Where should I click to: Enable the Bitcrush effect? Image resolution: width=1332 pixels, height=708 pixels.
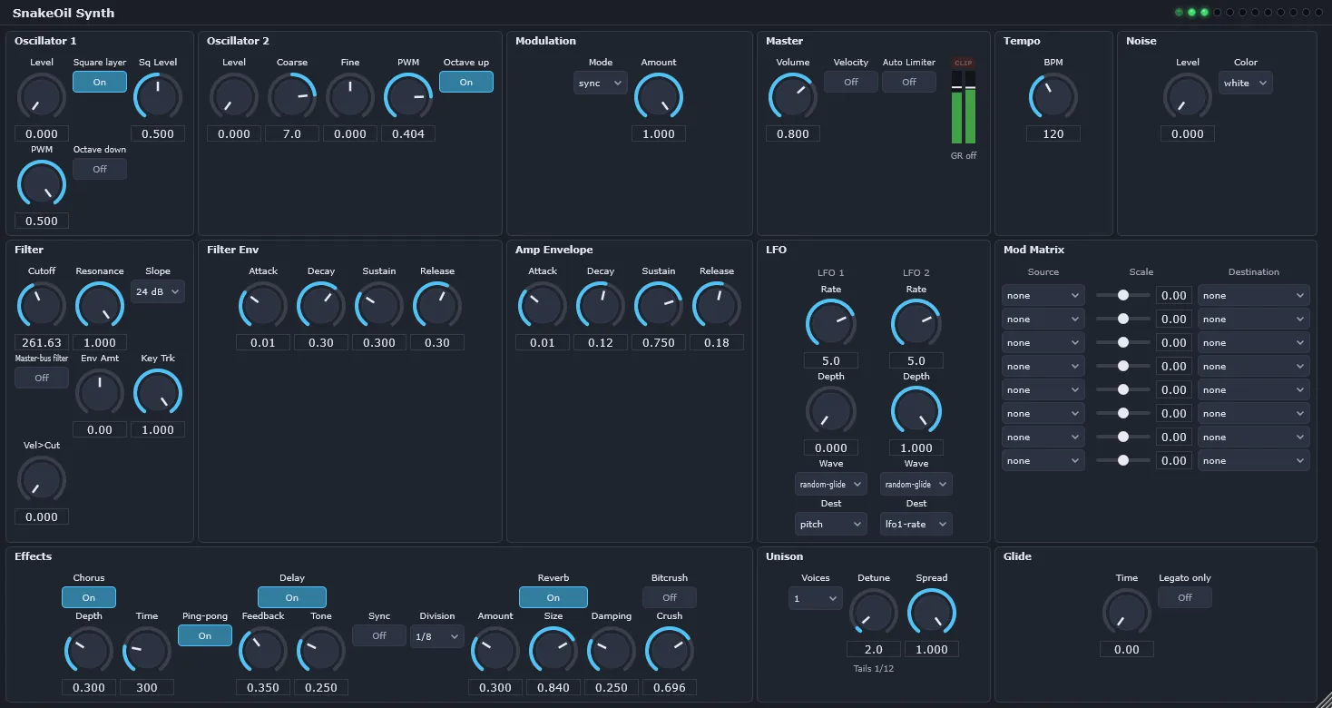pos(670,597)
